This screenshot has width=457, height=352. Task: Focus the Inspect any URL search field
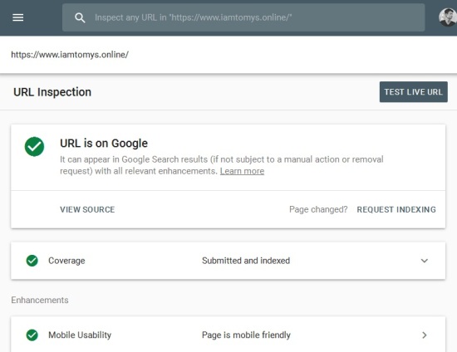point(243,17)
